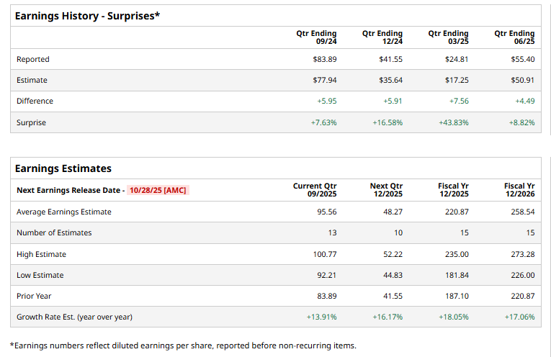Screen dimensions: 551x357
Task: Click the 10/28/25 [AMC] release date badge
Action: pos(158,191)
